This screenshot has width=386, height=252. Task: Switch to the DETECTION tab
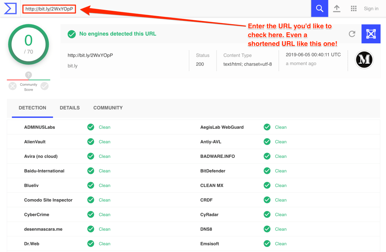[x=32, y=108]
